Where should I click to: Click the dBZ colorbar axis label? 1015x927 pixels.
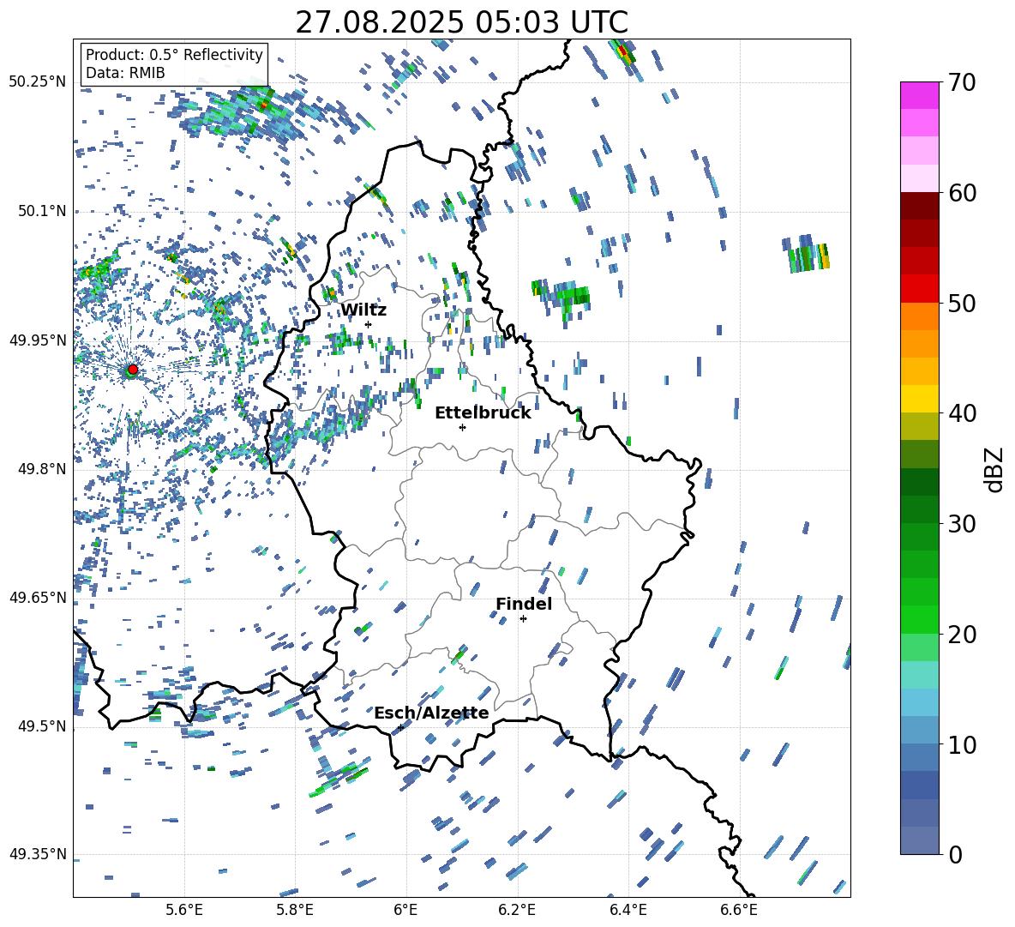(995, 469)
